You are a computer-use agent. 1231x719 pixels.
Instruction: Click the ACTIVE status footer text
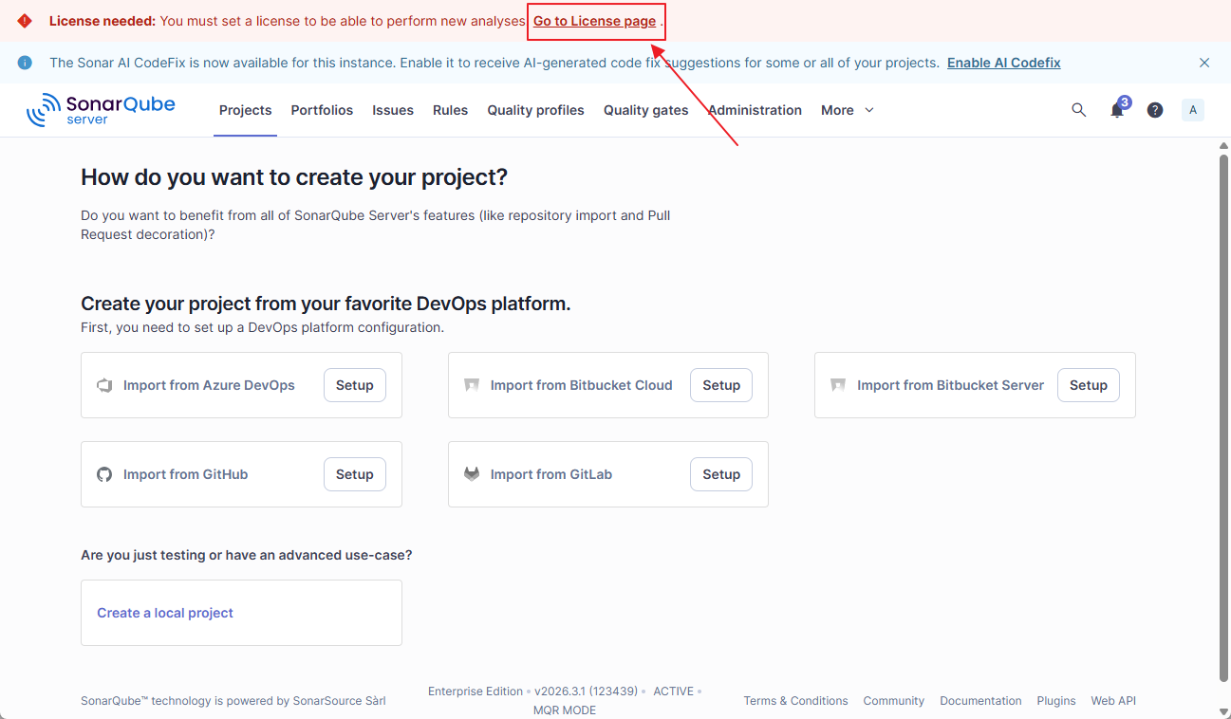673,691
